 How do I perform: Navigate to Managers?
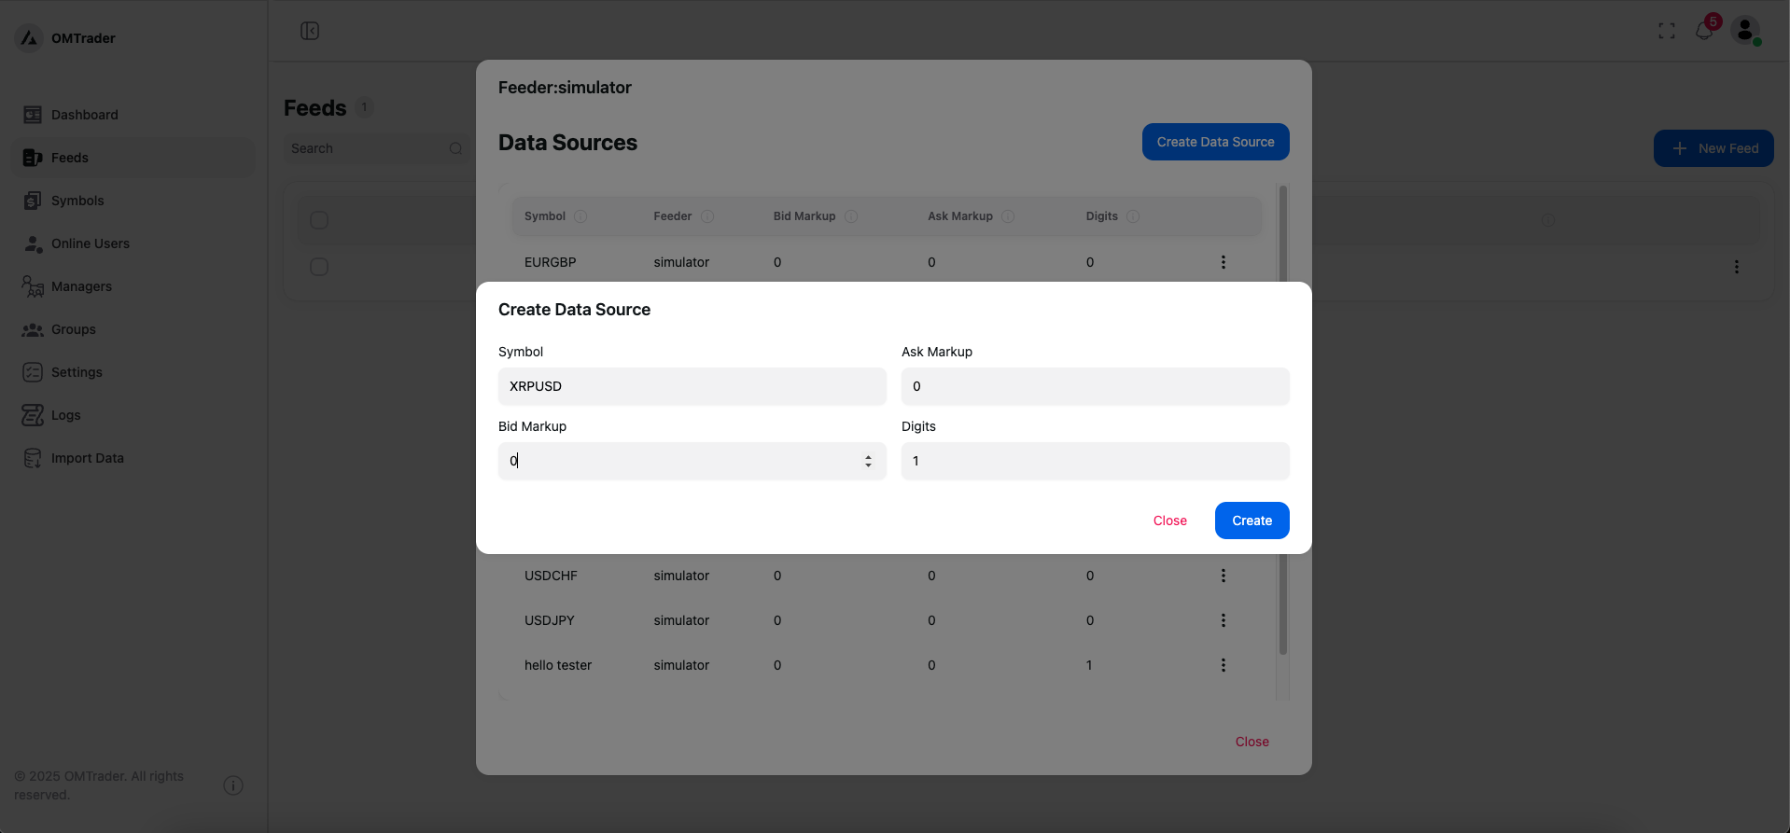point(133,286)
